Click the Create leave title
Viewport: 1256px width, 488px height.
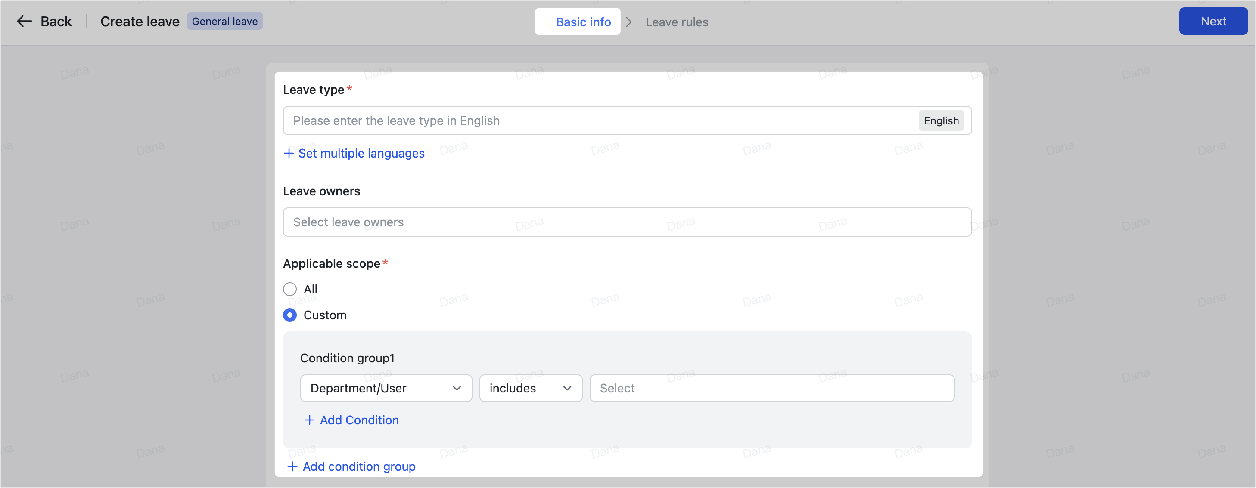click(140, 22)
